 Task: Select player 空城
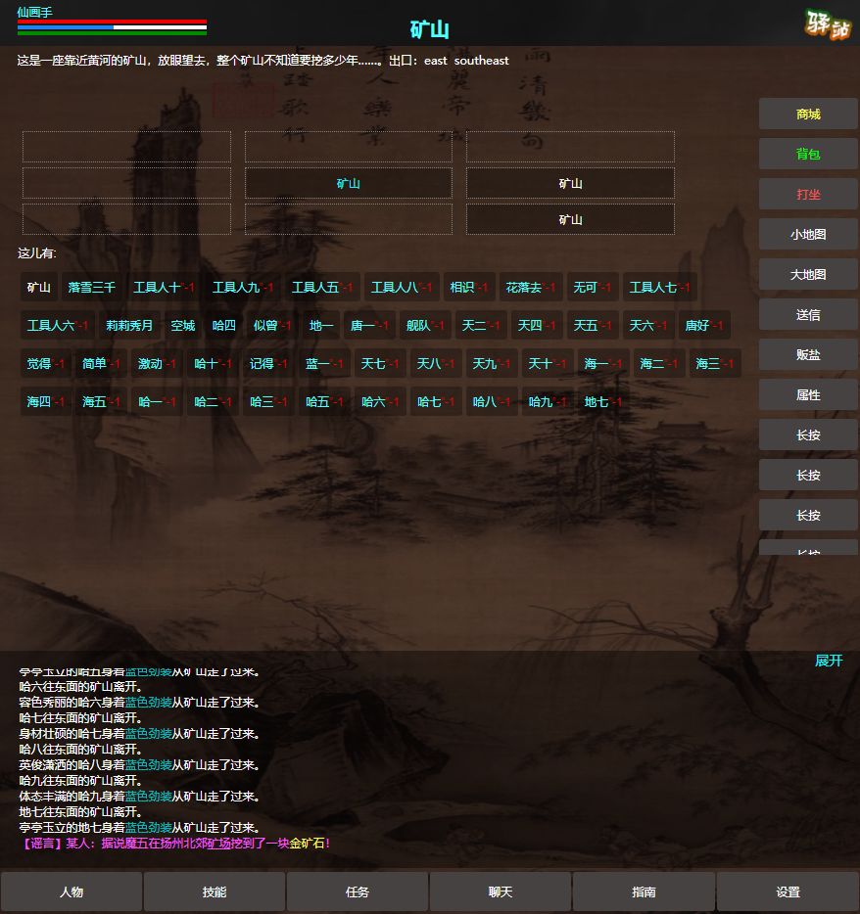182,325
